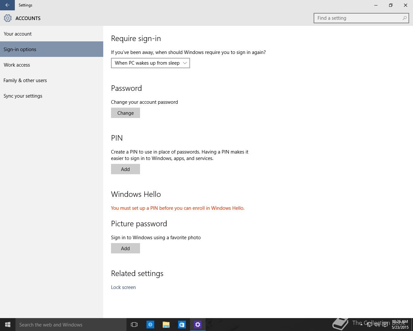Click Add under the PIN section
Screen dimensions: 413x331
(x=126, y=169)
